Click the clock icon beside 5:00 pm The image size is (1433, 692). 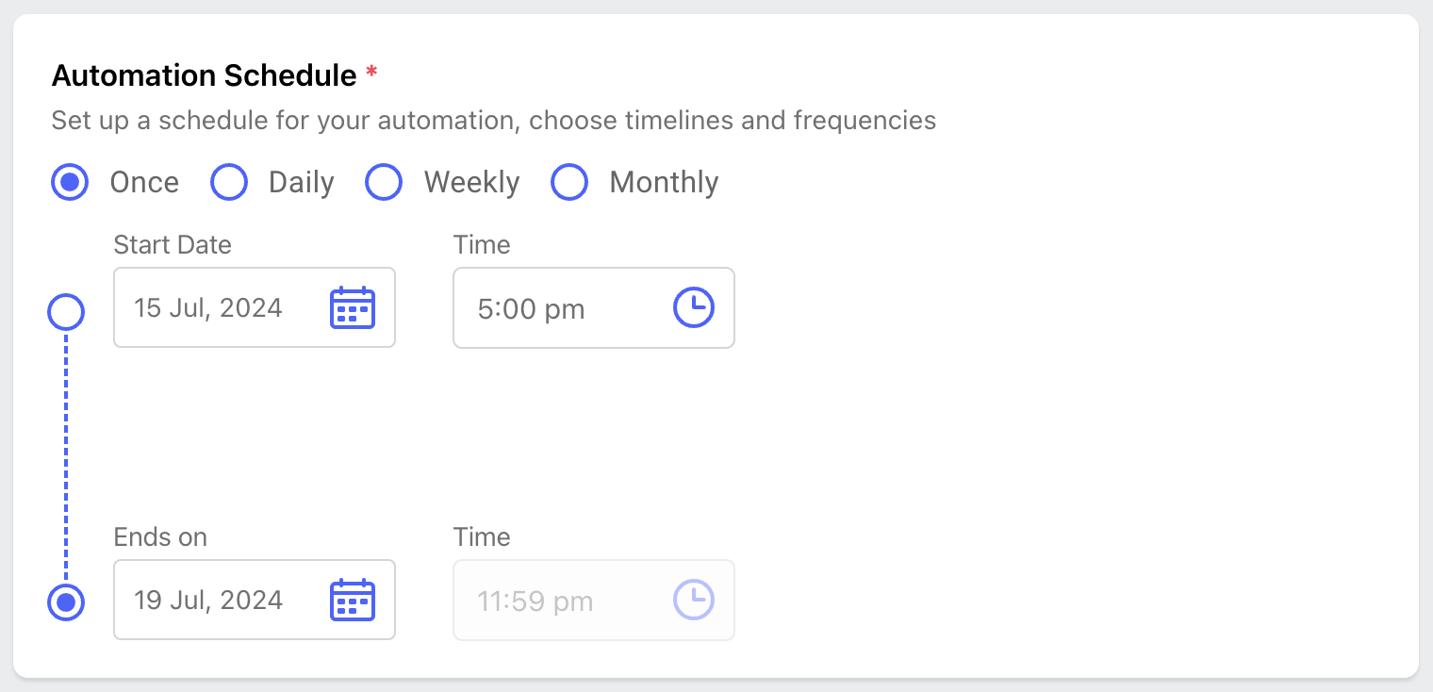[x=694, y=308]
